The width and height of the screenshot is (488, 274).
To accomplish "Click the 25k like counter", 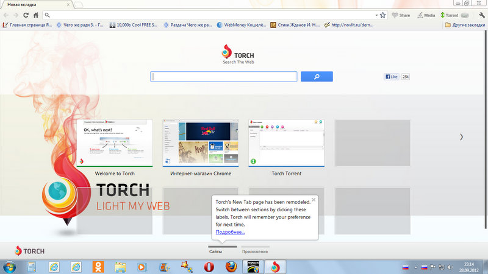I will tap(405, 77).
